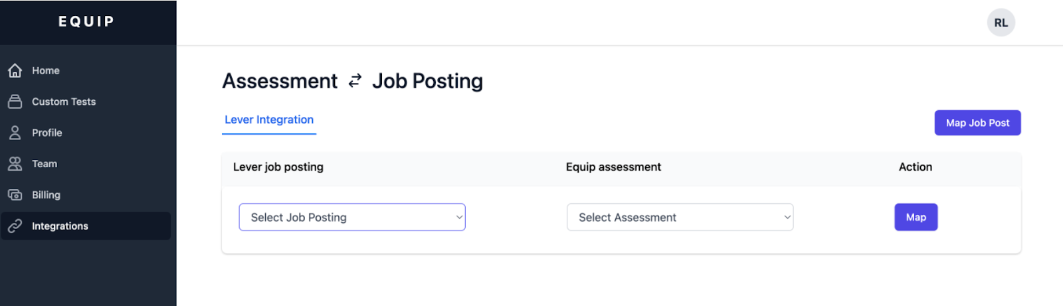Click the swap arrows icon in the heading

(355, 81)
